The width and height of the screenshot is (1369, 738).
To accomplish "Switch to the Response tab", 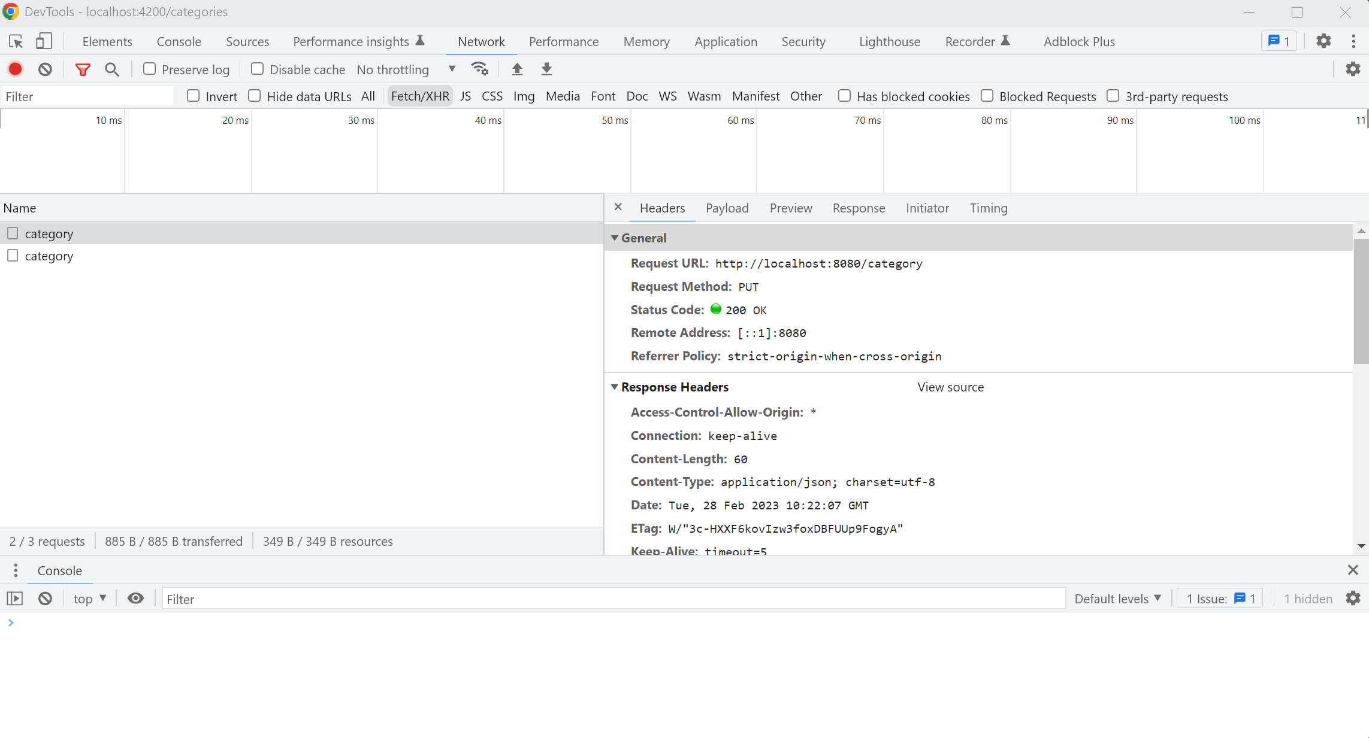I will [859, 208].
